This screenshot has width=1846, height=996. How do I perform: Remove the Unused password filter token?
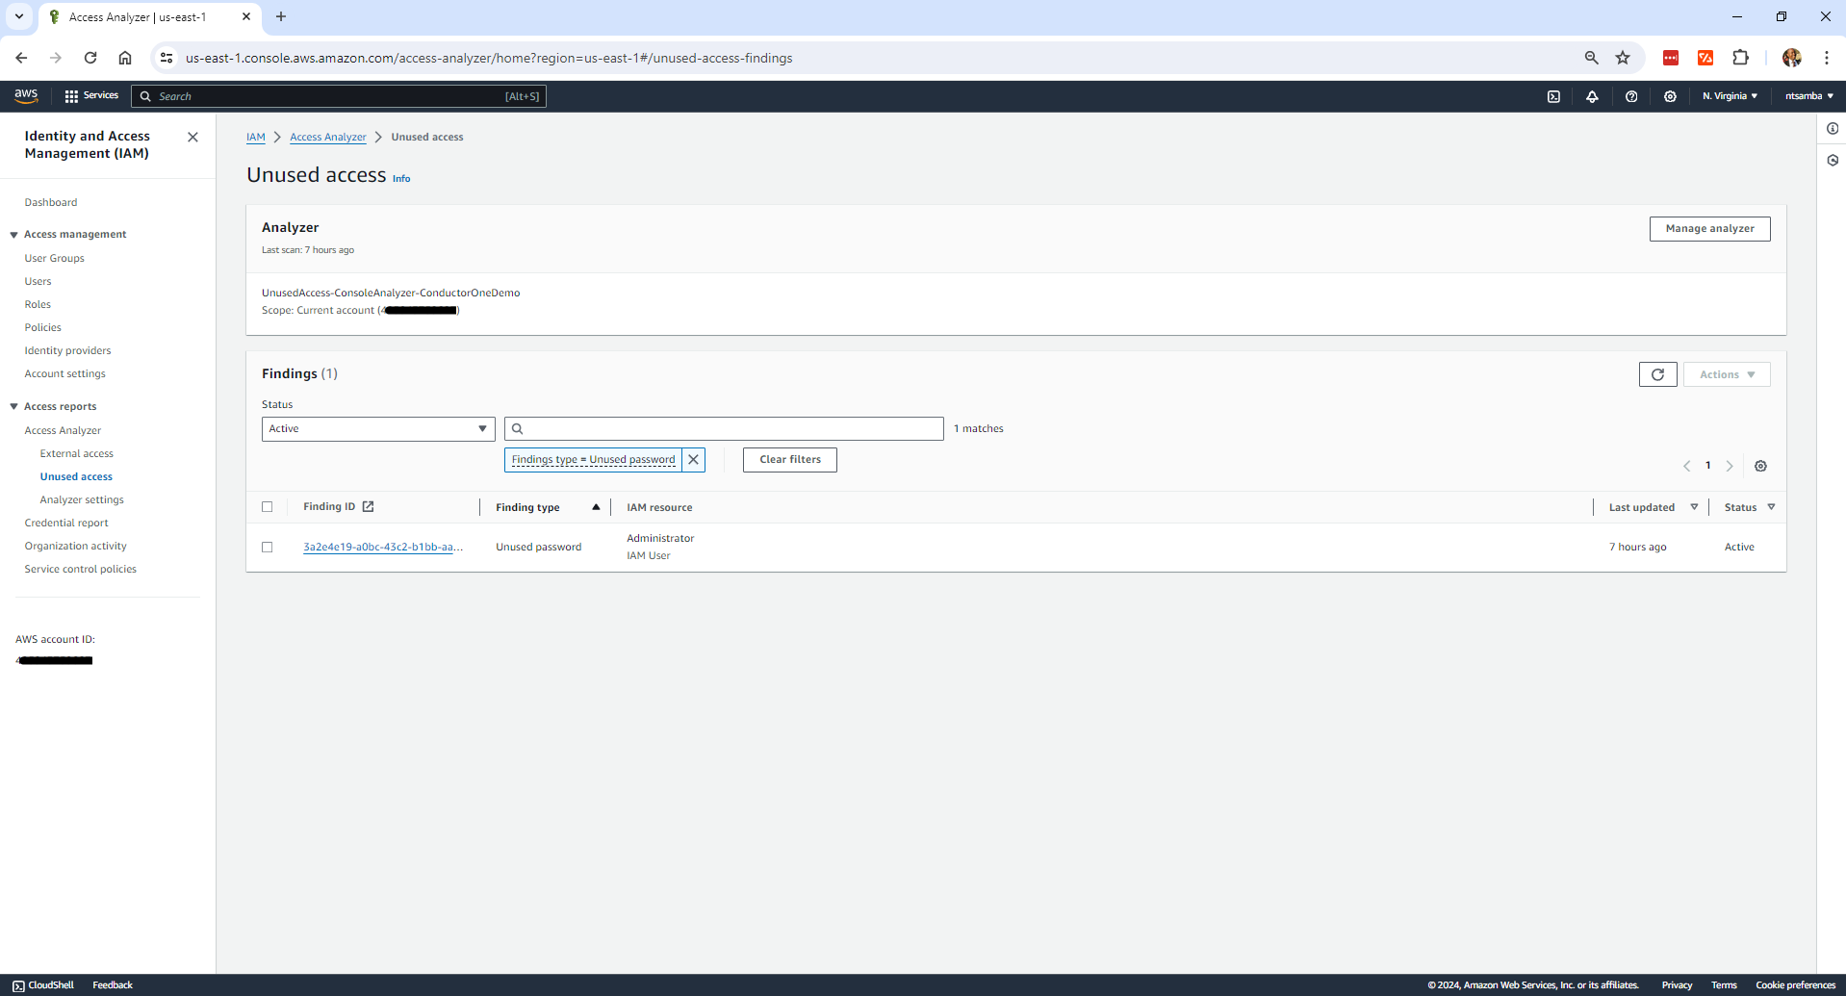[693, 460]
